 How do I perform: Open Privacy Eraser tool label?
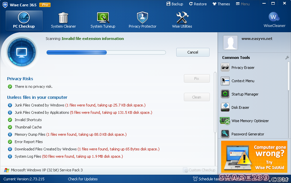tap(243, 68)
